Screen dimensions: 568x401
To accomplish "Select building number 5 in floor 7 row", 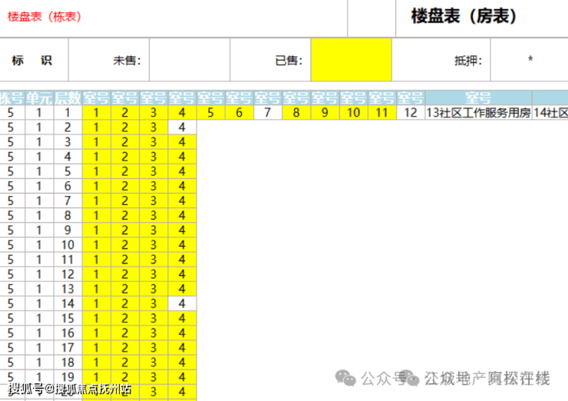I will pyautogui.click(x=11, y=200).
